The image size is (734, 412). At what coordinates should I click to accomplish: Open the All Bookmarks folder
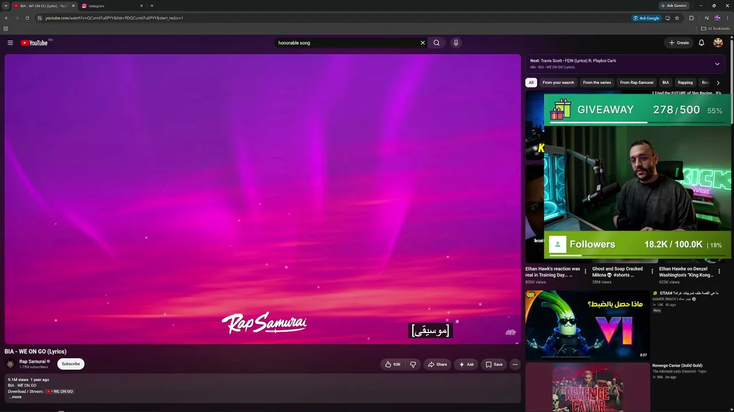pos(716,29)
